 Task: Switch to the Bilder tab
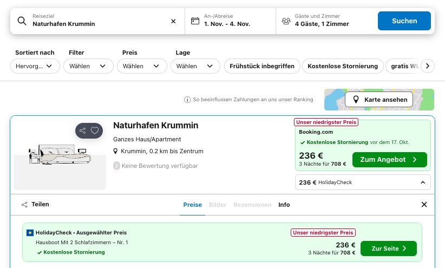(x=218, y=205)
